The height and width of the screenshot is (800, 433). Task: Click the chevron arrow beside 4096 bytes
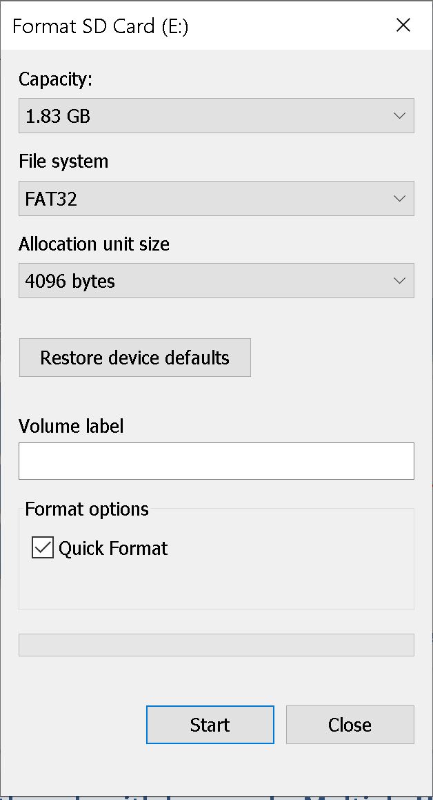pyautogui.click(x=400, y=281)
